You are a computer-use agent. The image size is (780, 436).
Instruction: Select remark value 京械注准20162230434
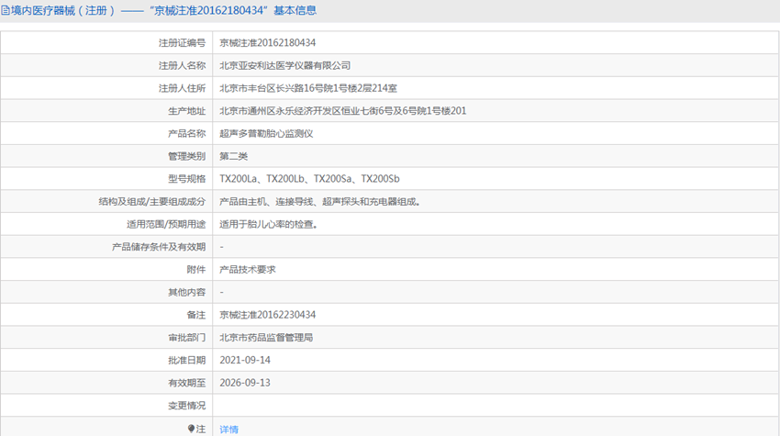tap(268, 315)
